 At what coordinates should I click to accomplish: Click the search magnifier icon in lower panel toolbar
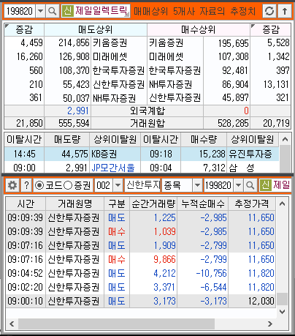[x=250, y=185]
